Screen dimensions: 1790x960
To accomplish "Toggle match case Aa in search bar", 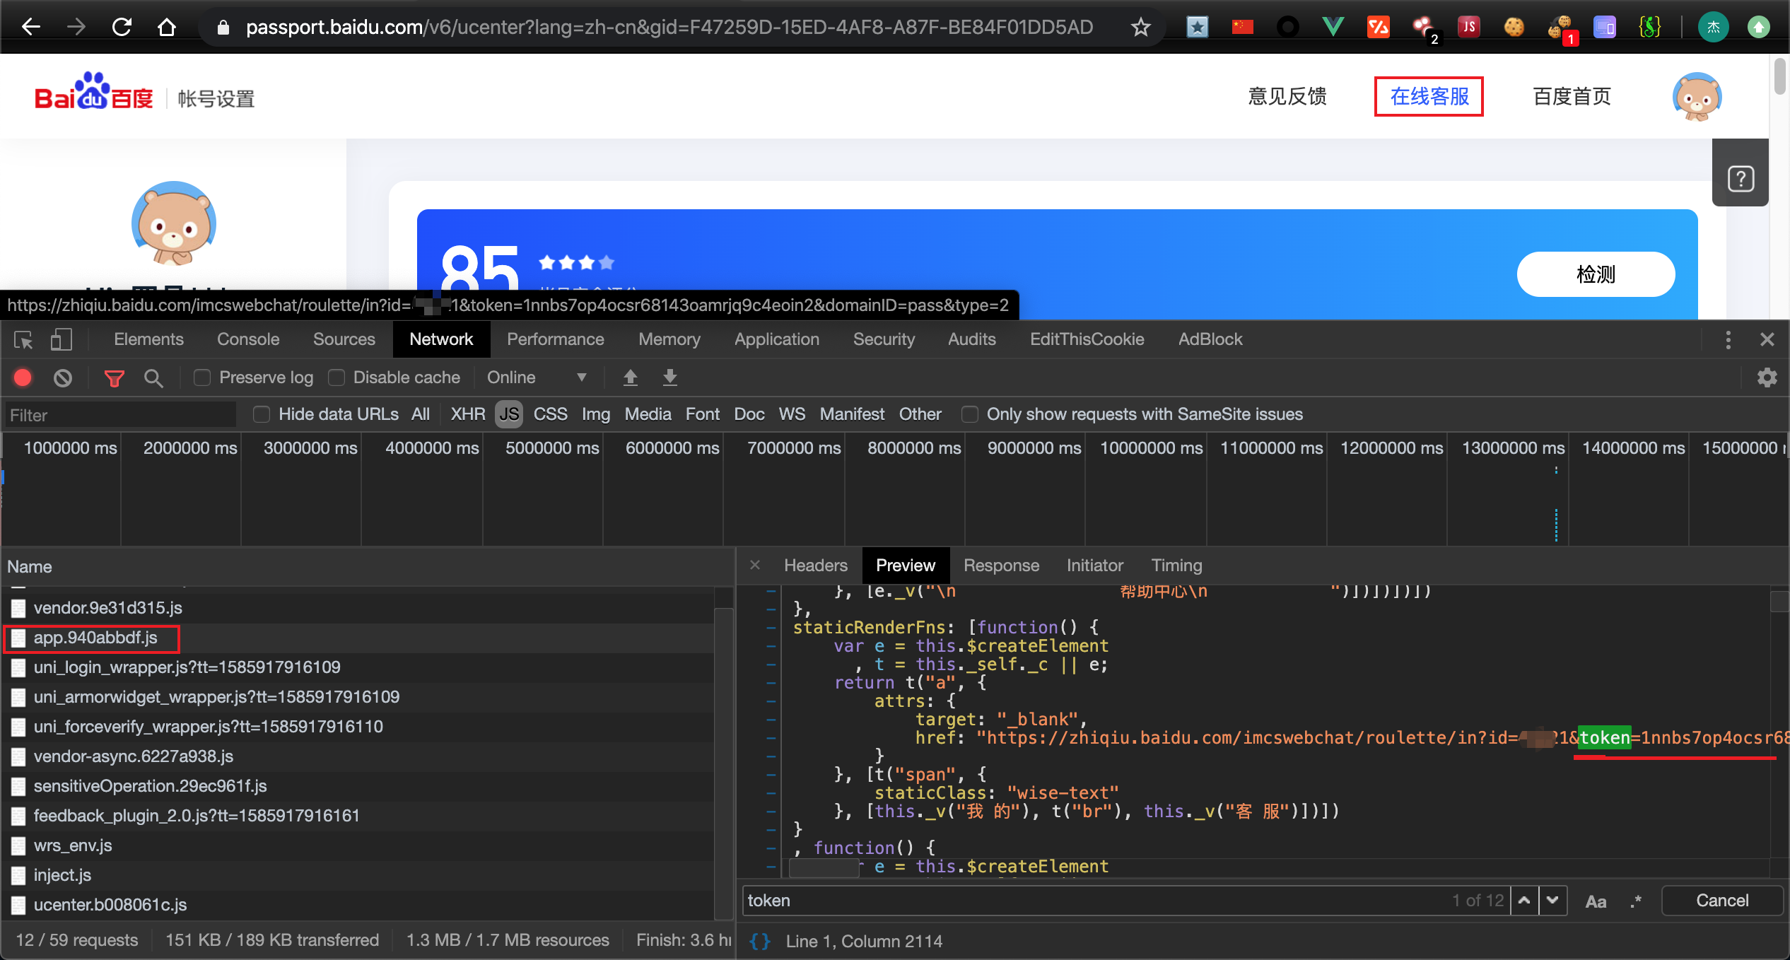I will coord(1596,901).
